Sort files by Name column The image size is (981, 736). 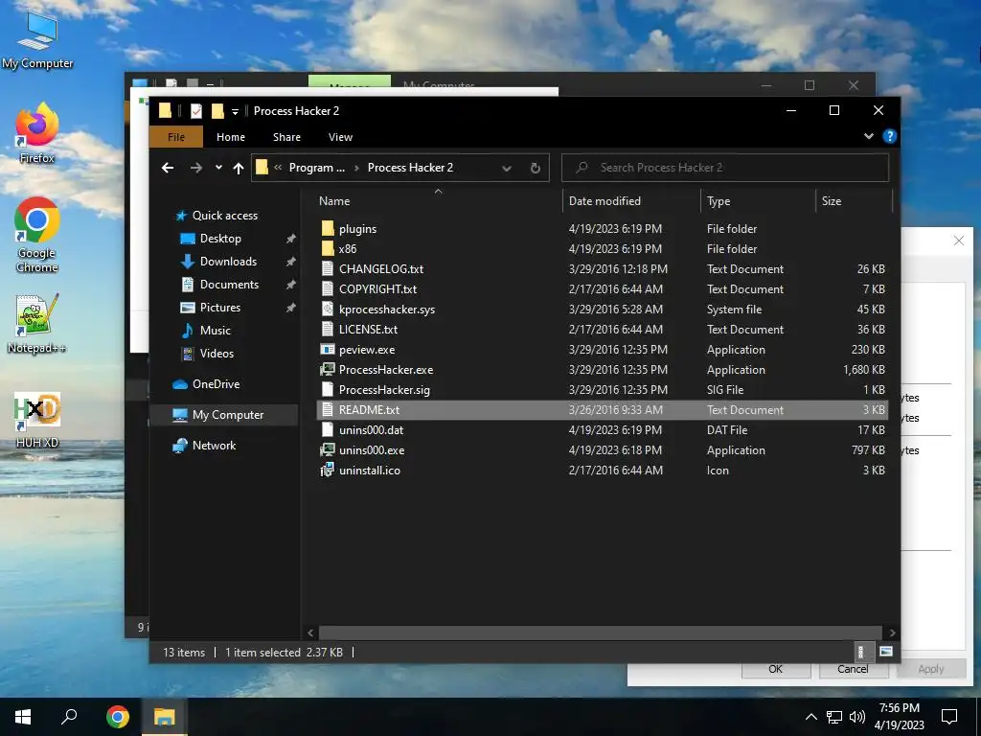click(x=334, y=201)
